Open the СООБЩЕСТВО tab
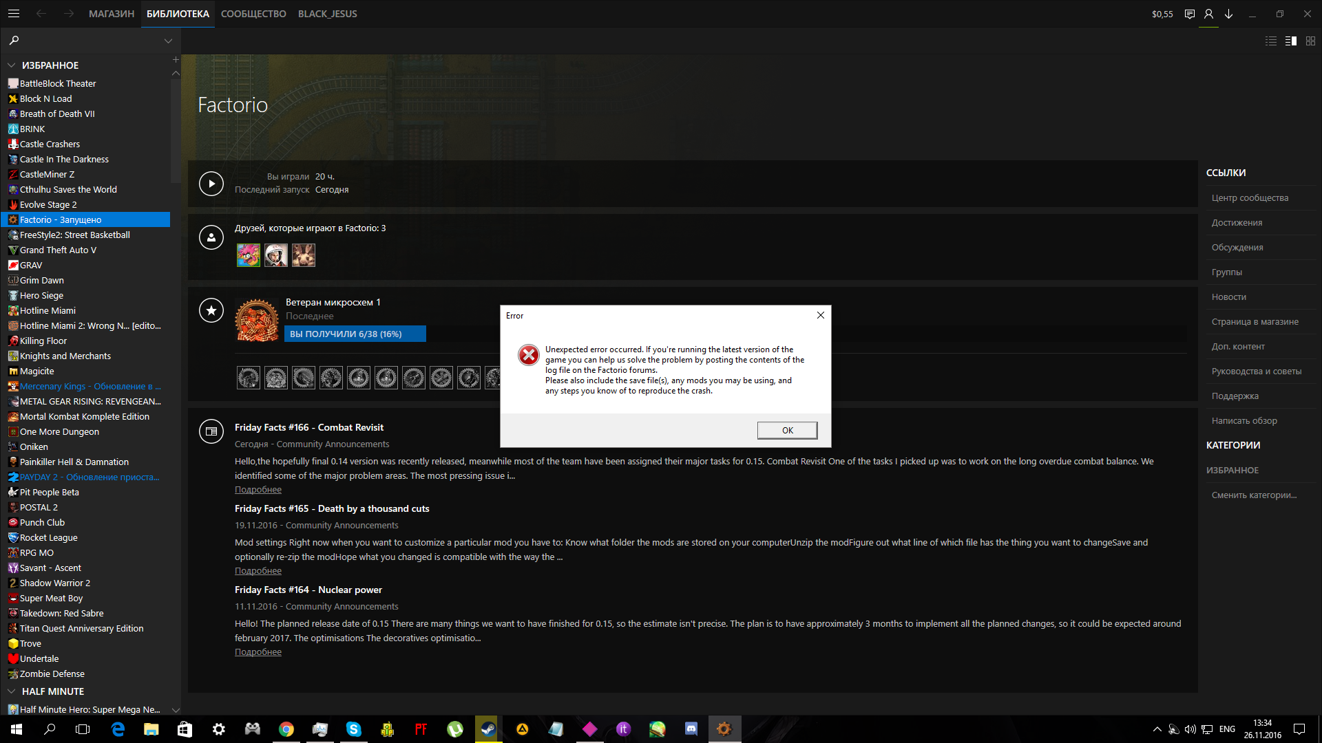The height and width of the screenshot is (743, 1322). pyautogui.click(x=253, y=14)
